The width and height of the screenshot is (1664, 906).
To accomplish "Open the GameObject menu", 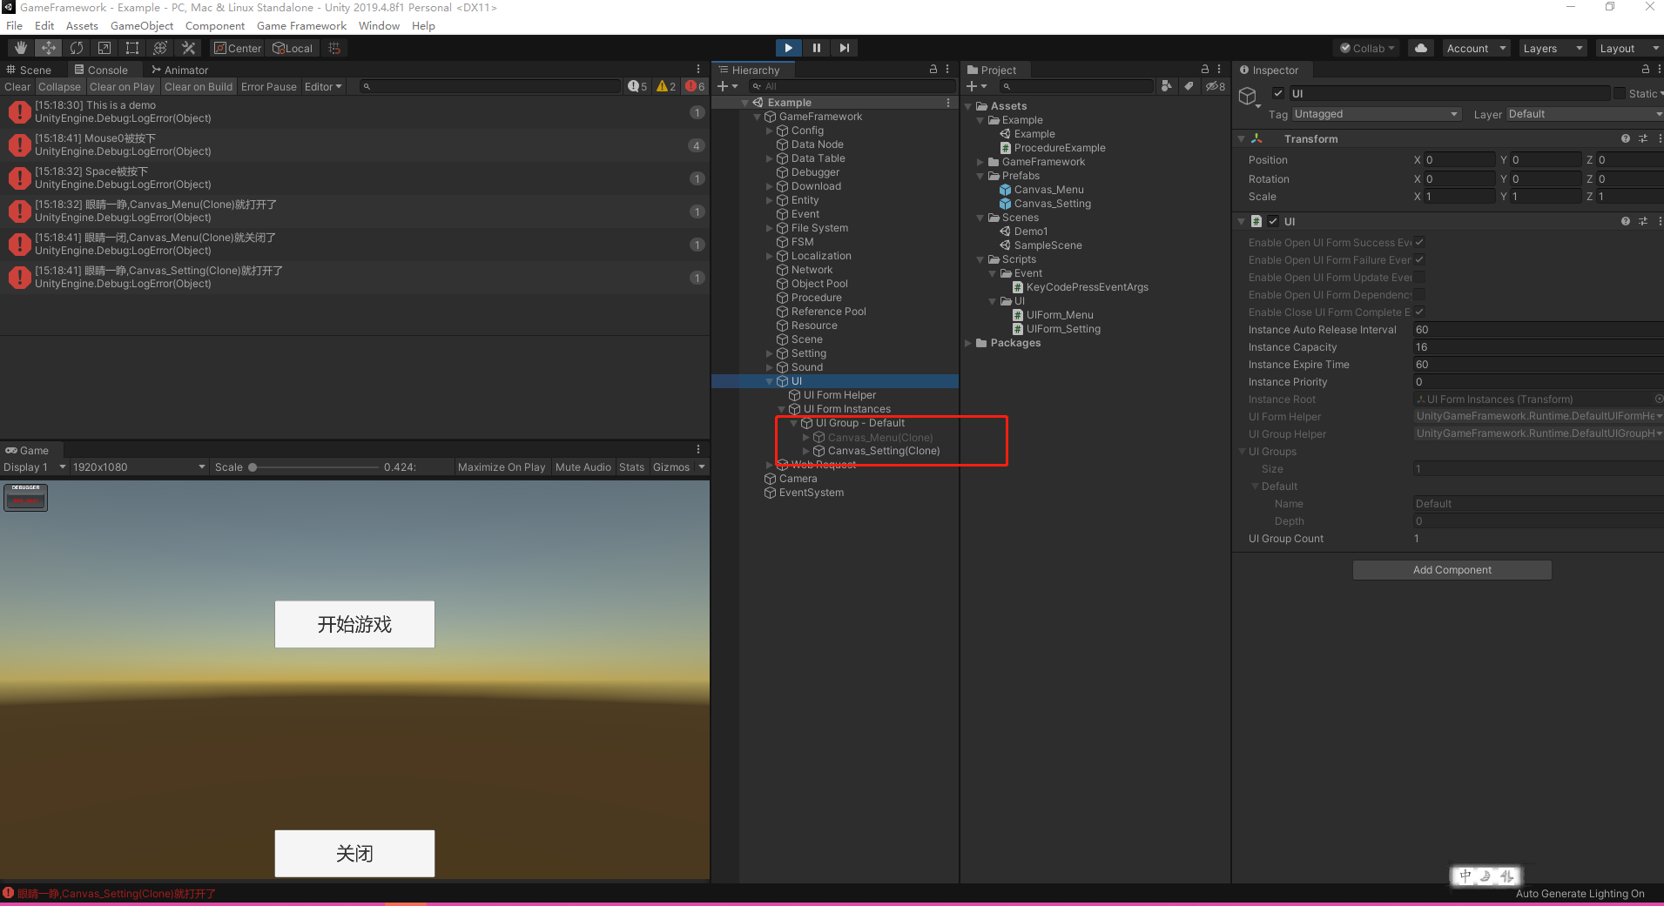I will [143, 25].
